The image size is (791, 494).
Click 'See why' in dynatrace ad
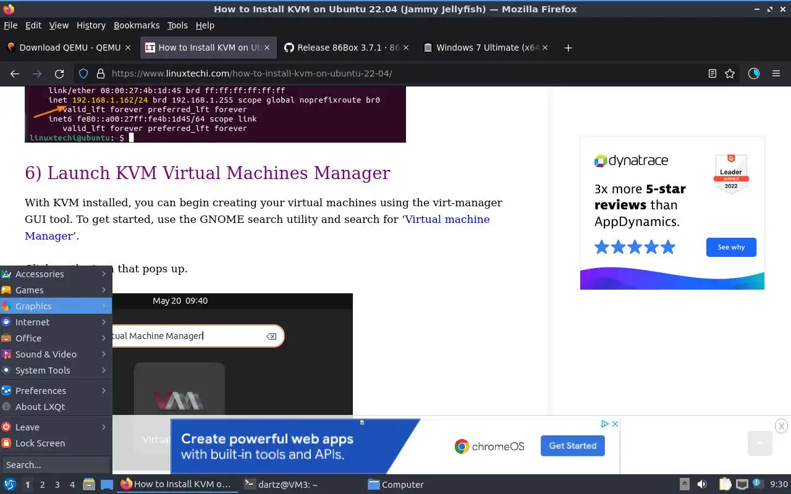click(x=731, y=247)
